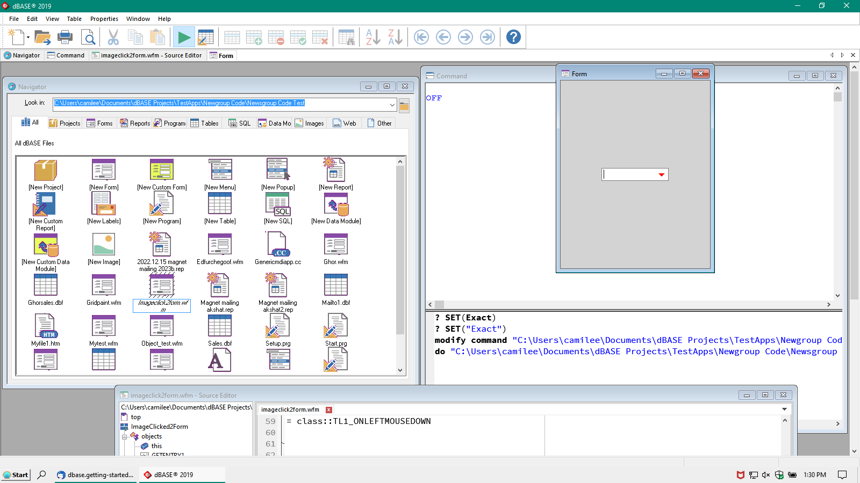Close the imageclick2form.wfm editor tab
Screen dimensions: 860x483
(x=329, y=409)
